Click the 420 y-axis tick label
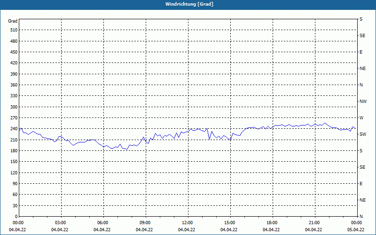 point(14,63)
